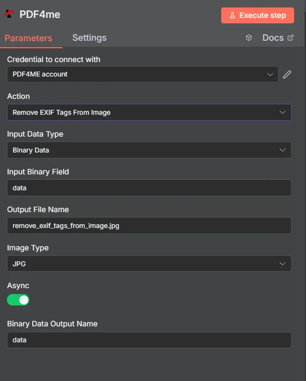
Task: Open the Action dropdown showing Remove EXIF Tags
Action: coord(149,112)
